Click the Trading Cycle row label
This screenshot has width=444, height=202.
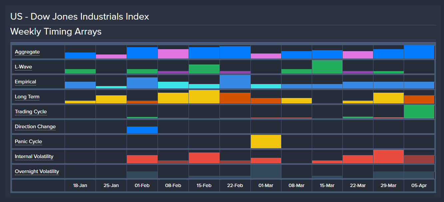click(x=31, y=112)
